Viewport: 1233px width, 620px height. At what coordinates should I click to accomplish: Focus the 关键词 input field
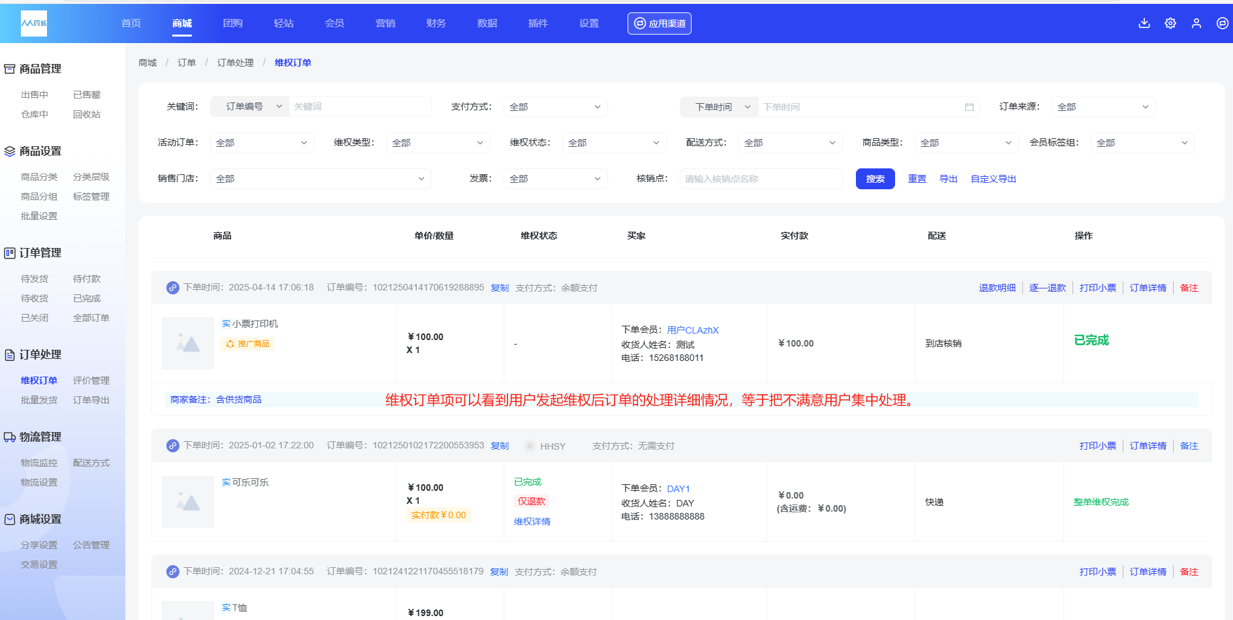point(360,106)
